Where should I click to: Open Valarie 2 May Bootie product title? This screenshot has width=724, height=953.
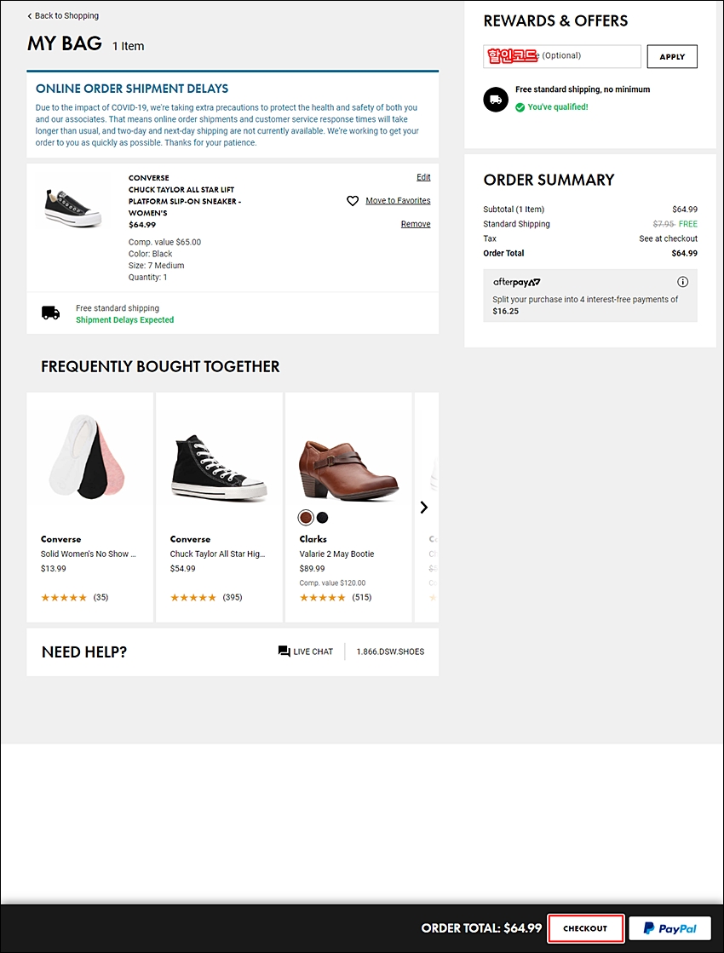(336, 554)
